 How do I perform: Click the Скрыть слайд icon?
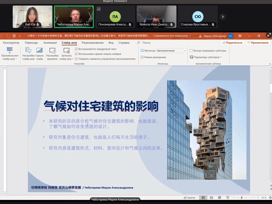[x=39, y=50]
